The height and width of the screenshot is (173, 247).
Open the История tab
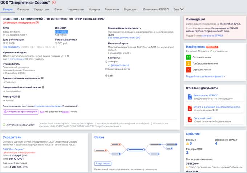pyautogui.click(x=94, y=9)
